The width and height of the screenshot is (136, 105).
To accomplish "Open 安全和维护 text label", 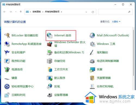I will pyautogui.click(x=18, y=52).
